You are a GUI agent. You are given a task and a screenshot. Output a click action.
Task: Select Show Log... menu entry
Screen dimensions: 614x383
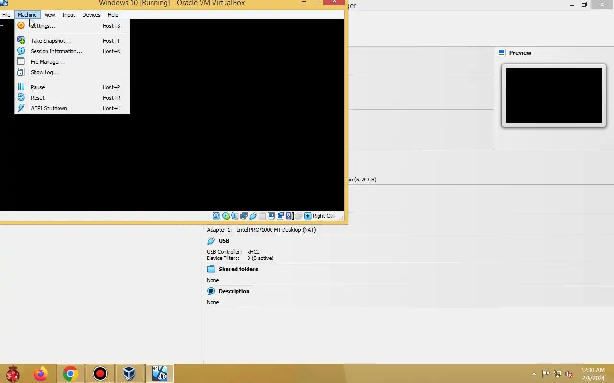(72, 72)
